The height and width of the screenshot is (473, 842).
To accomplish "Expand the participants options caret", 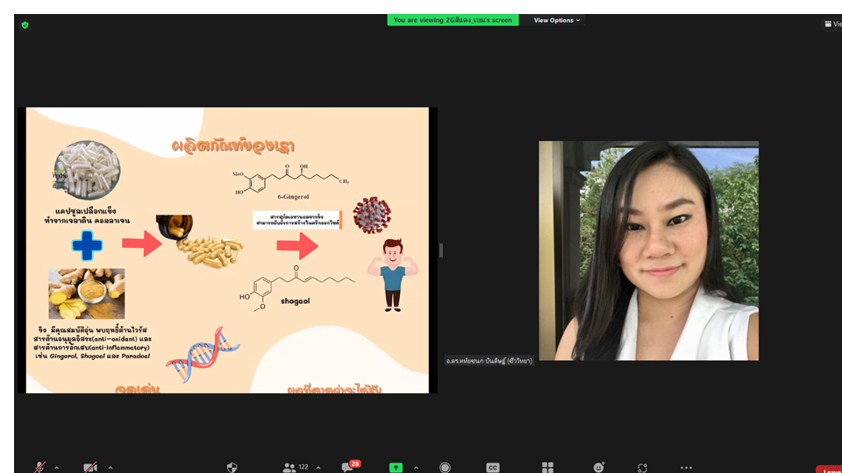I will pyautogui.click(x=318, y=468).
